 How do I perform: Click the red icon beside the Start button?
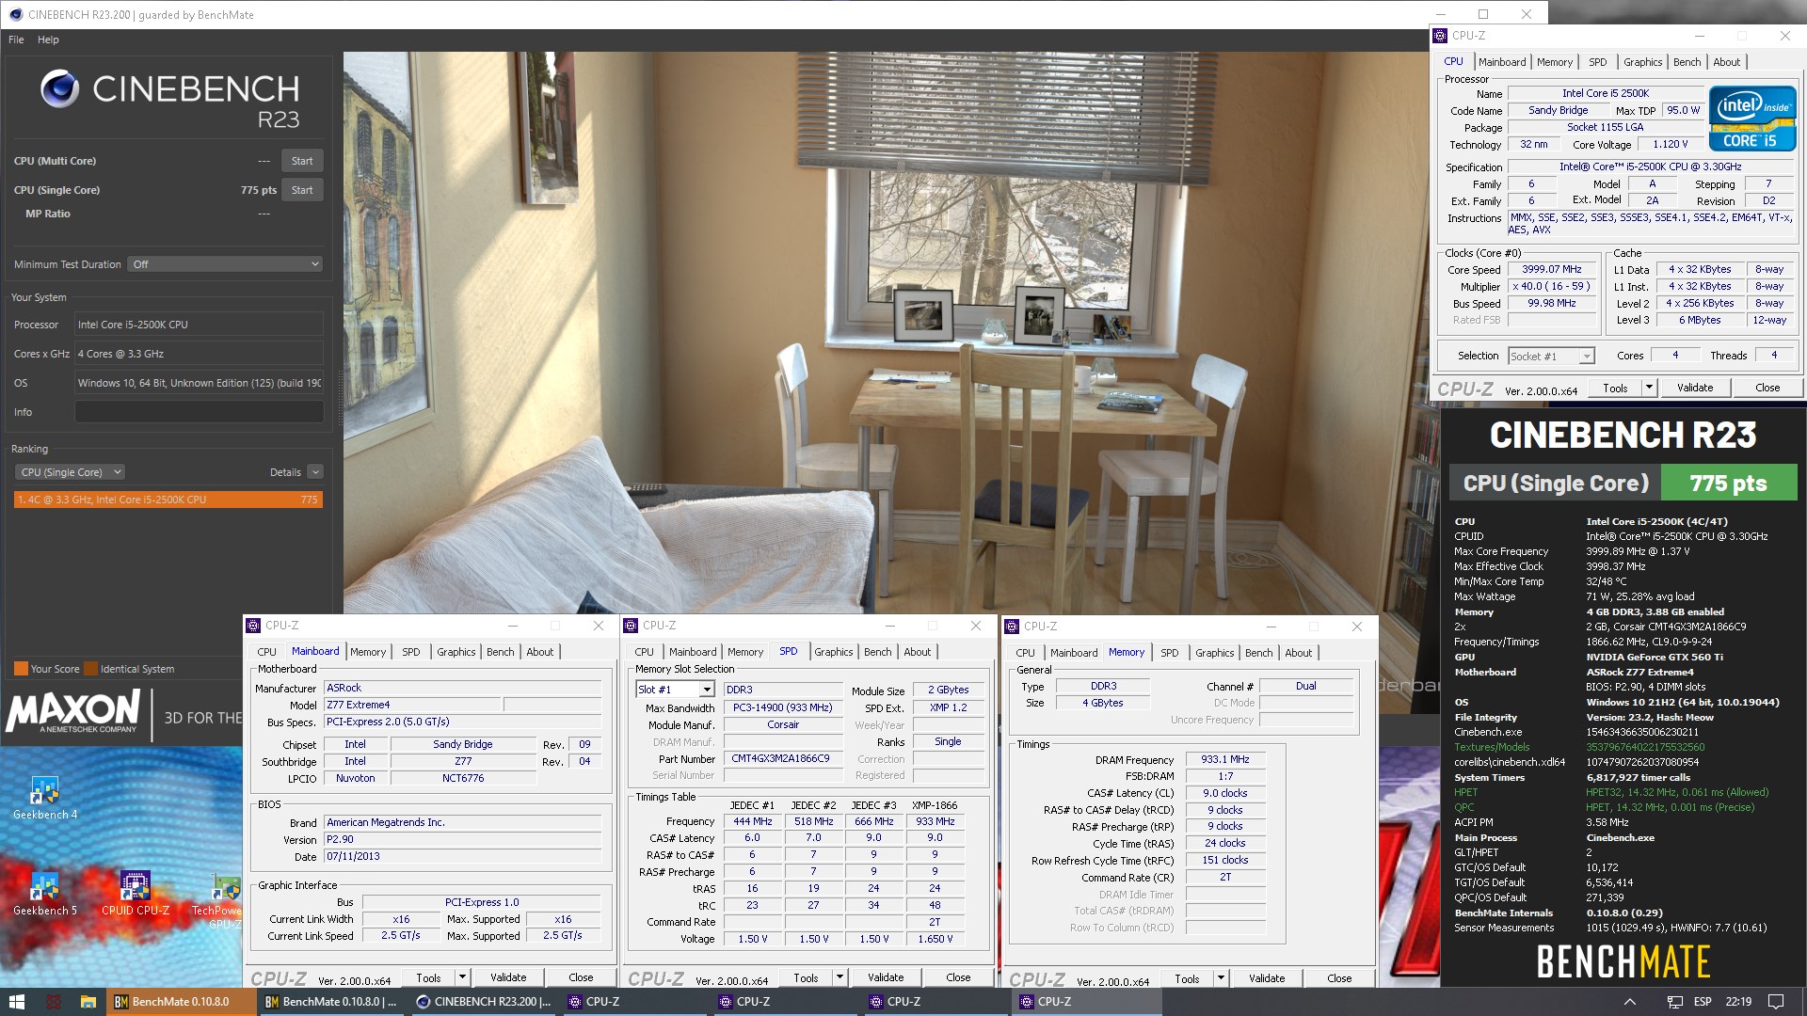click(54, 1002)
